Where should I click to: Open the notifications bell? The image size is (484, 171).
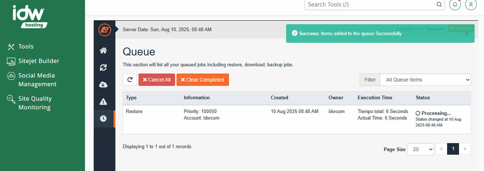[x=455, y=5]
